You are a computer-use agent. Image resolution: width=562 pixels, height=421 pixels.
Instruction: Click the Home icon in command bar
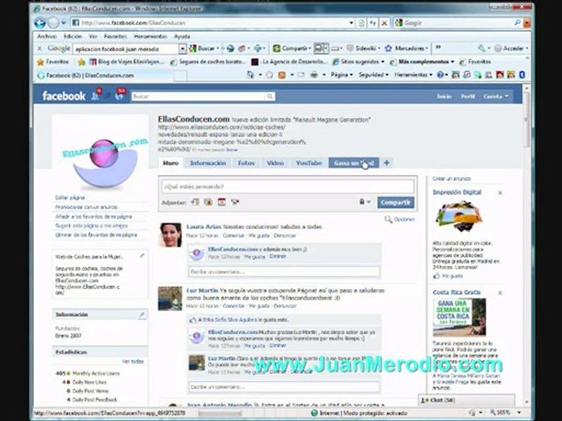click(250, 75)
